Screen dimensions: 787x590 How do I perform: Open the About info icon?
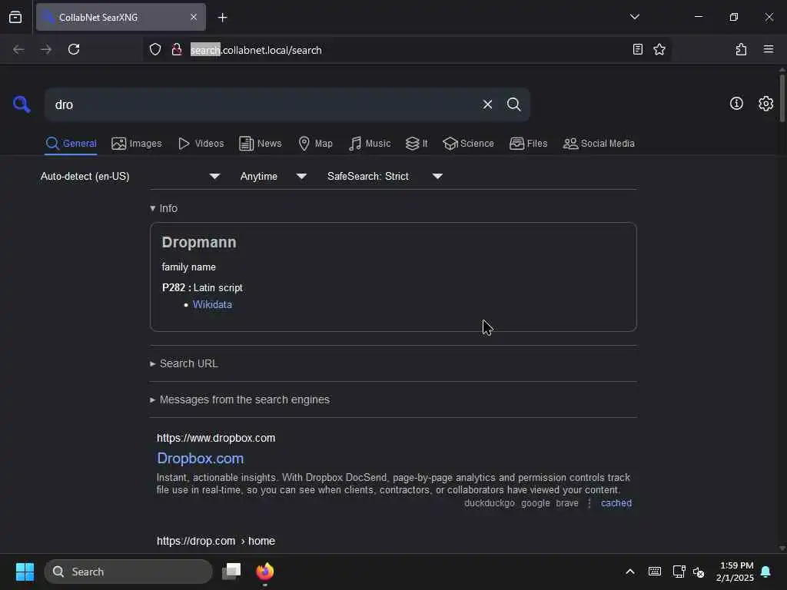(736, 104)
